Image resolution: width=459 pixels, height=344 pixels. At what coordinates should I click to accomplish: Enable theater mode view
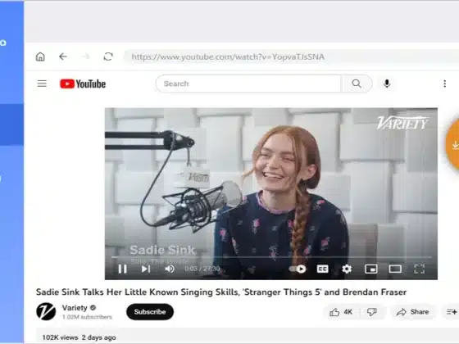pos(395,269)
